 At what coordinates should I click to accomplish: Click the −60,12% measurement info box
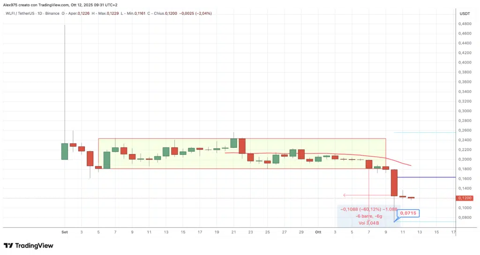[363, 210]
